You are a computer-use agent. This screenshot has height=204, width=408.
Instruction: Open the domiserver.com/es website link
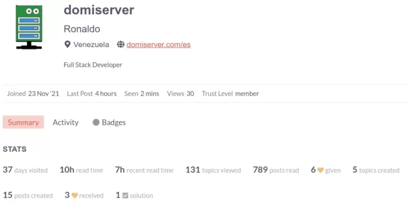click(x=158, y=45)
